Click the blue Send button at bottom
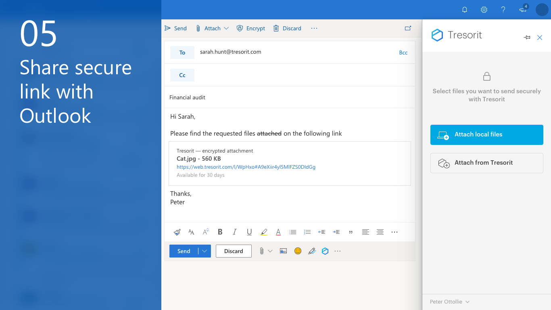The image size is (551, 310). tap(184, 251)
